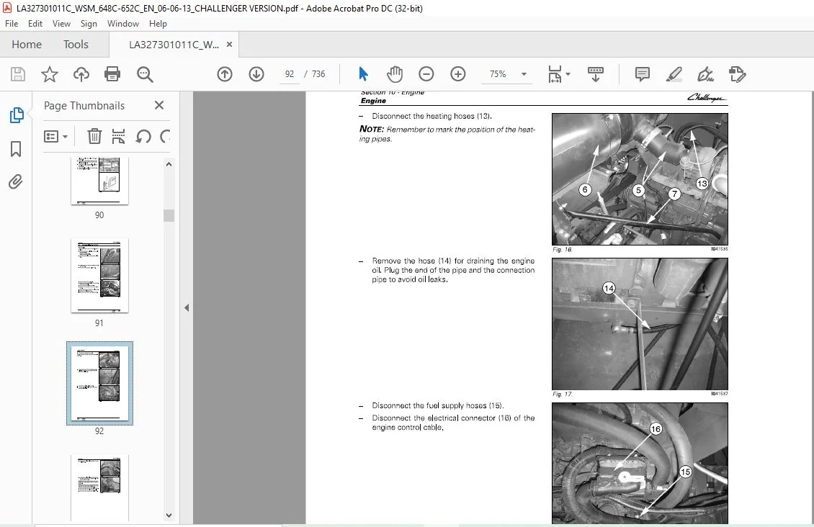
Task: Open the Edit menu
Action: [35, 23]
